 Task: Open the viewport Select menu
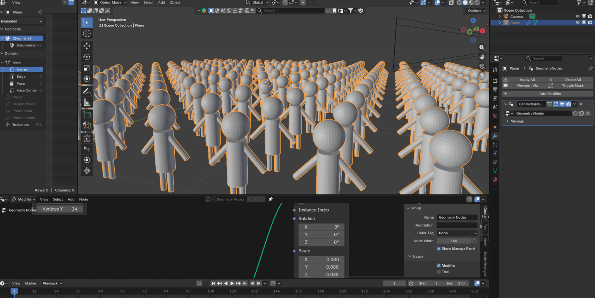point(148,3)
